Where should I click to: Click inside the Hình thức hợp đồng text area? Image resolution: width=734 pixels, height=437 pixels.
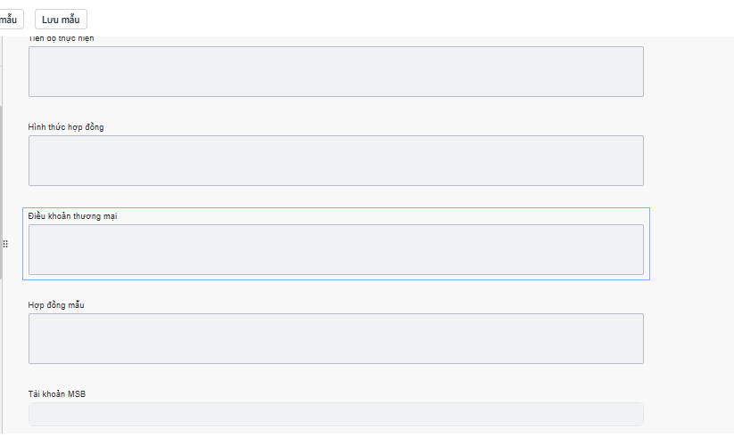coord(335,160)
